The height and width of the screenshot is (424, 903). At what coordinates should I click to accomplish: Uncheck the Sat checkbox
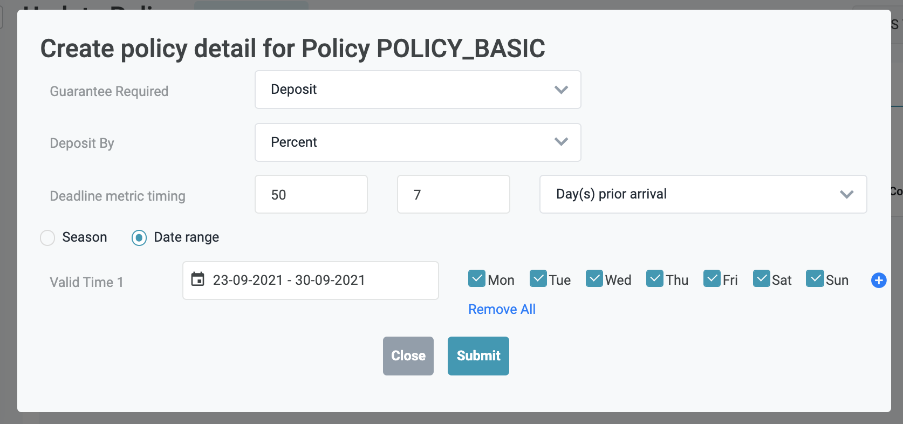762,279
